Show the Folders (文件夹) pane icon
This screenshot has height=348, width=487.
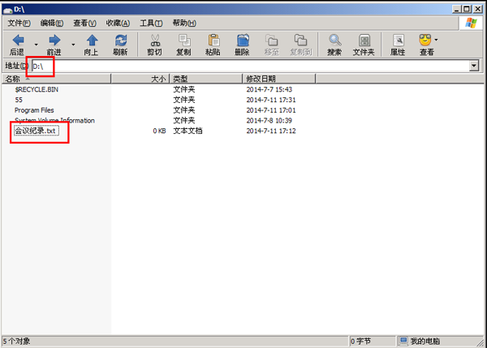click(363, 41)
